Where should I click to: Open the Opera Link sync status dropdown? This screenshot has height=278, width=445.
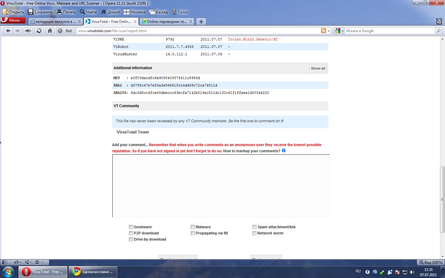tap(17, 262)
